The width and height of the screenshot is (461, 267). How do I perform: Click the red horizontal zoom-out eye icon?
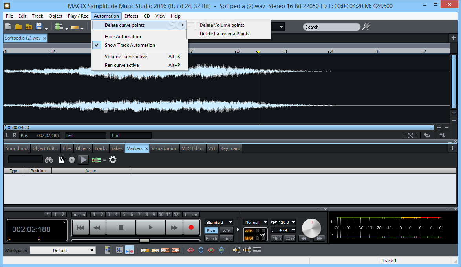point(190,250)
